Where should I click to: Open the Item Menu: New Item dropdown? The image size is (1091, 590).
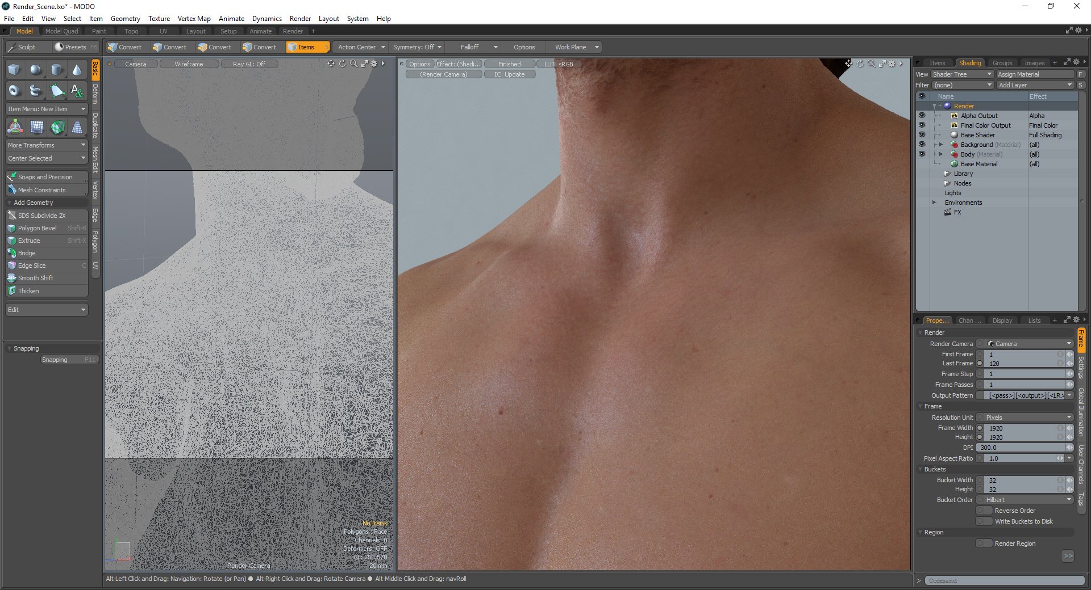(x=47, y=108)
